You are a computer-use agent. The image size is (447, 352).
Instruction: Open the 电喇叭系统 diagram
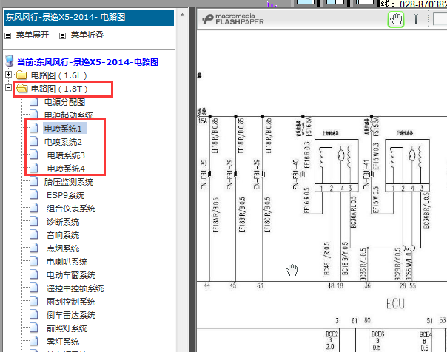[67, 262]
